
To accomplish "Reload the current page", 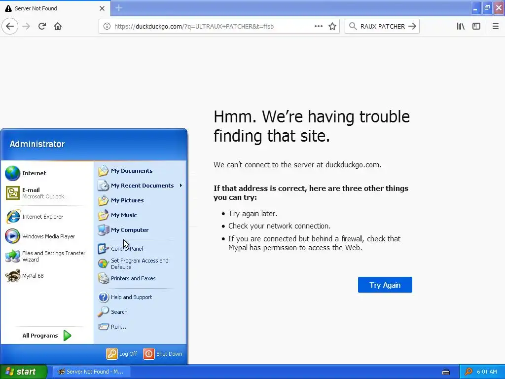I will tap(42, 27).
